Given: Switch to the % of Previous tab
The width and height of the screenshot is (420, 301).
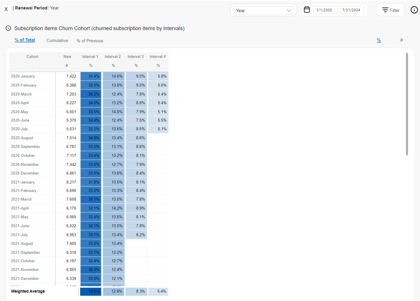Looking at the screenshot, I should (x=90, y=41).
